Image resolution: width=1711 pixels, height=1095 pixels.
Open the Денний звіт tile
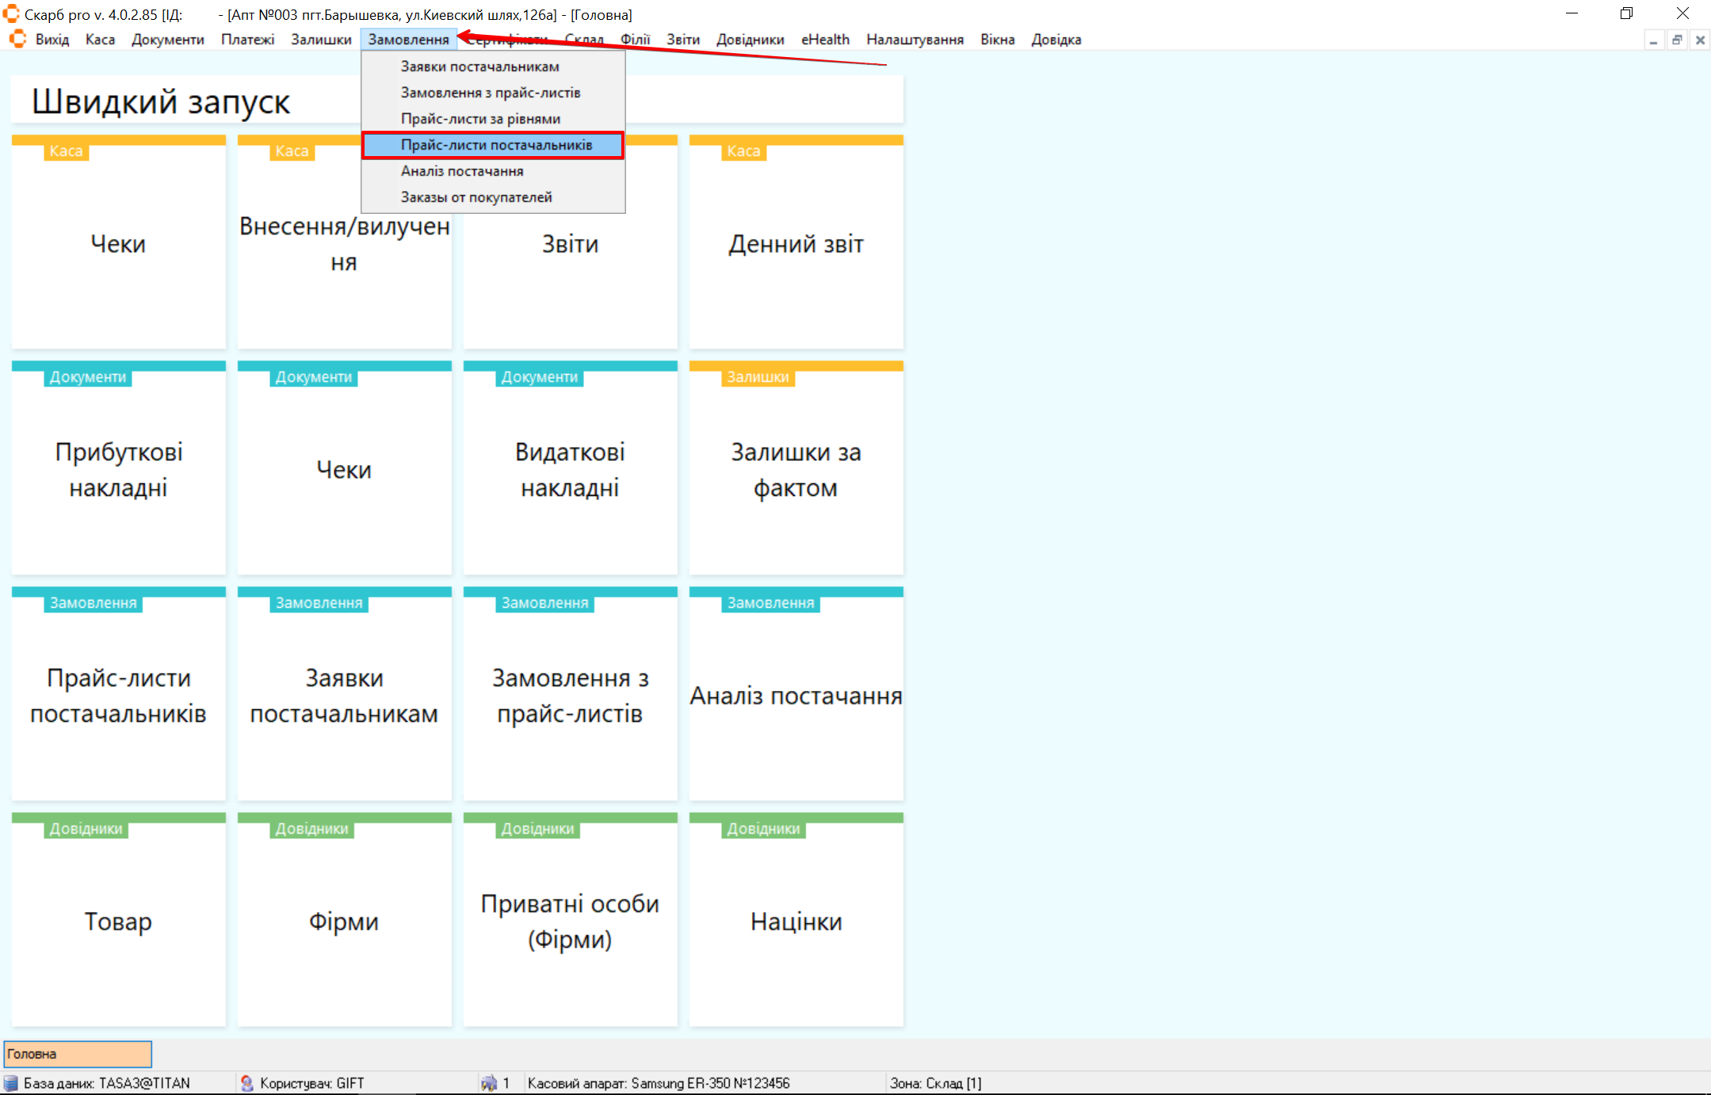pos(796,244)
